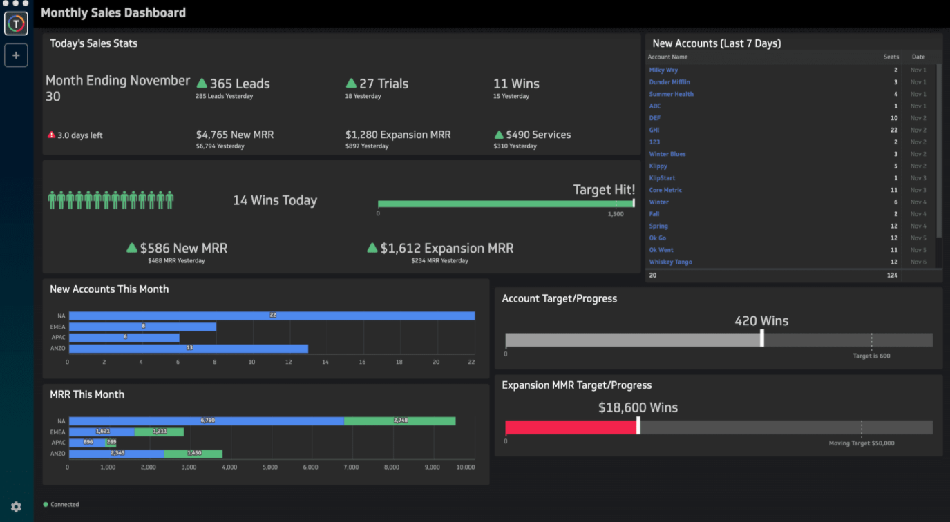950x522 pixels.
Task: Sort by the Account Name column header
Action: pos(668,57)
